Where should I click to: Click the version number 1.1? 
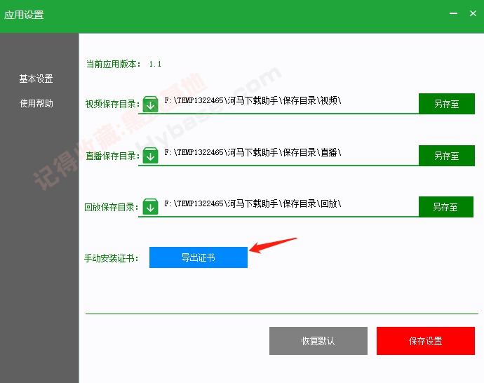pos(155,65)
